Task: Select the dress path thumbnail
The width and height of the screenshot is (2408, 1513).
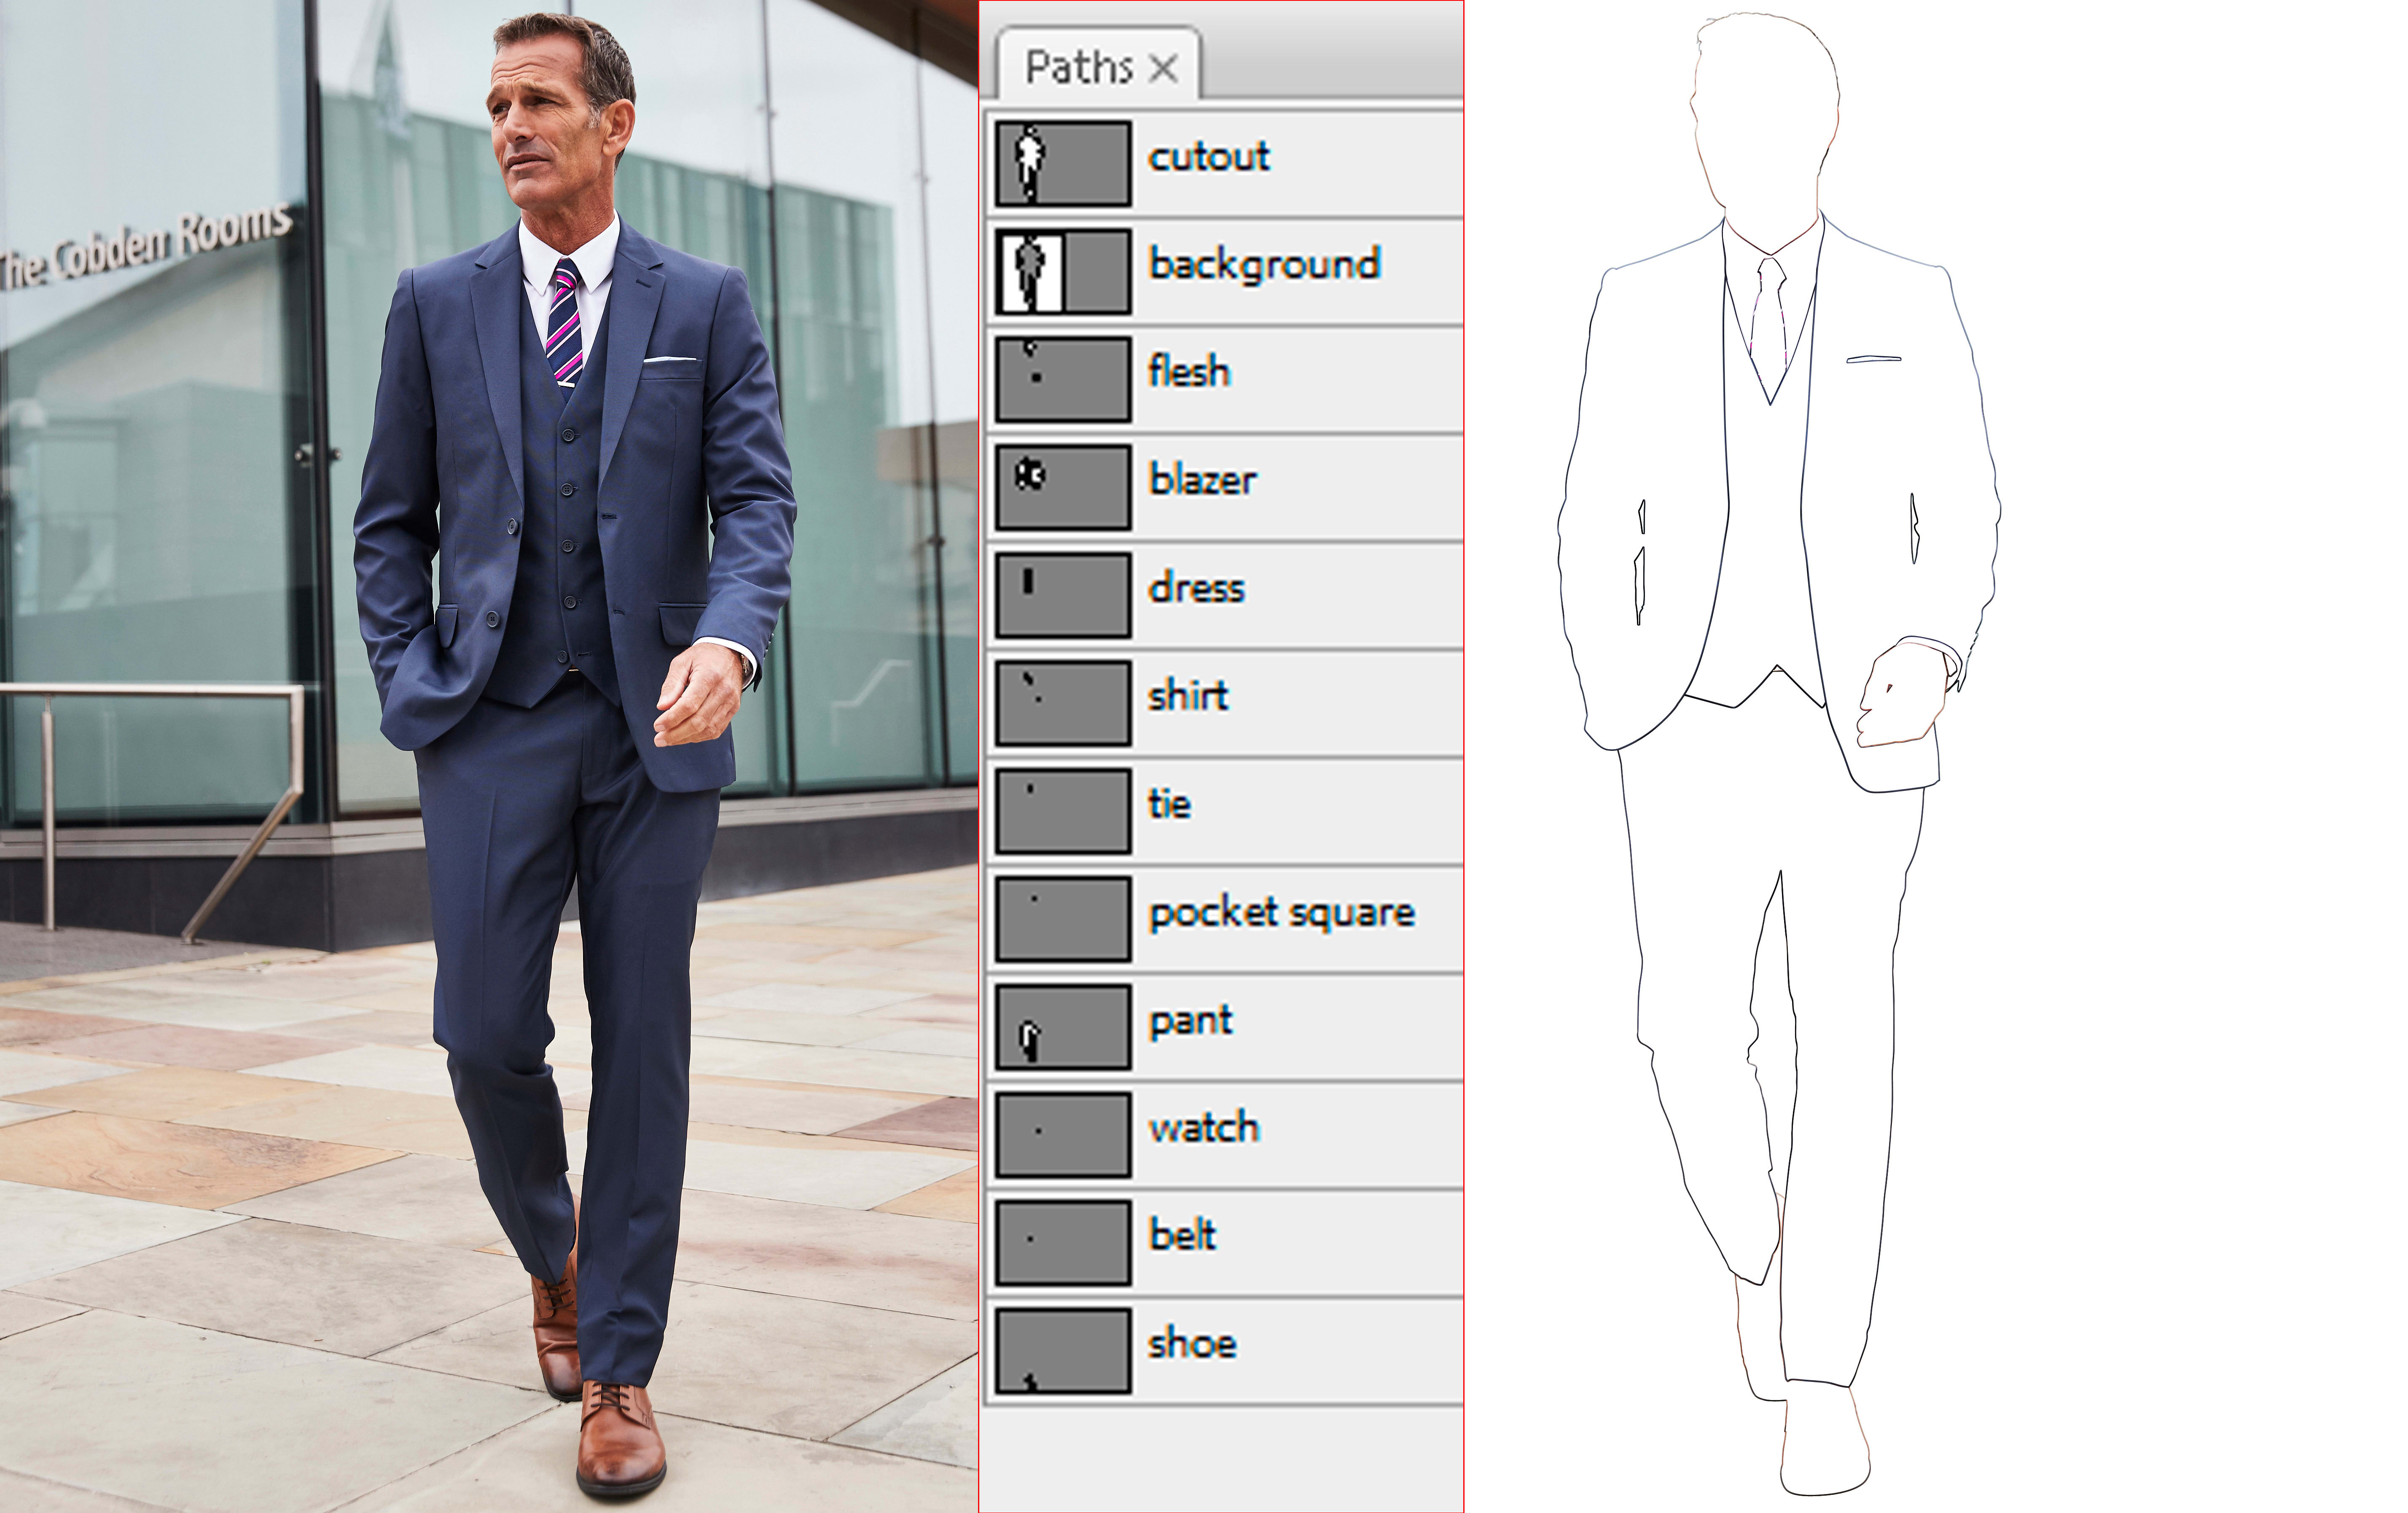Action: coord(1063,595)
